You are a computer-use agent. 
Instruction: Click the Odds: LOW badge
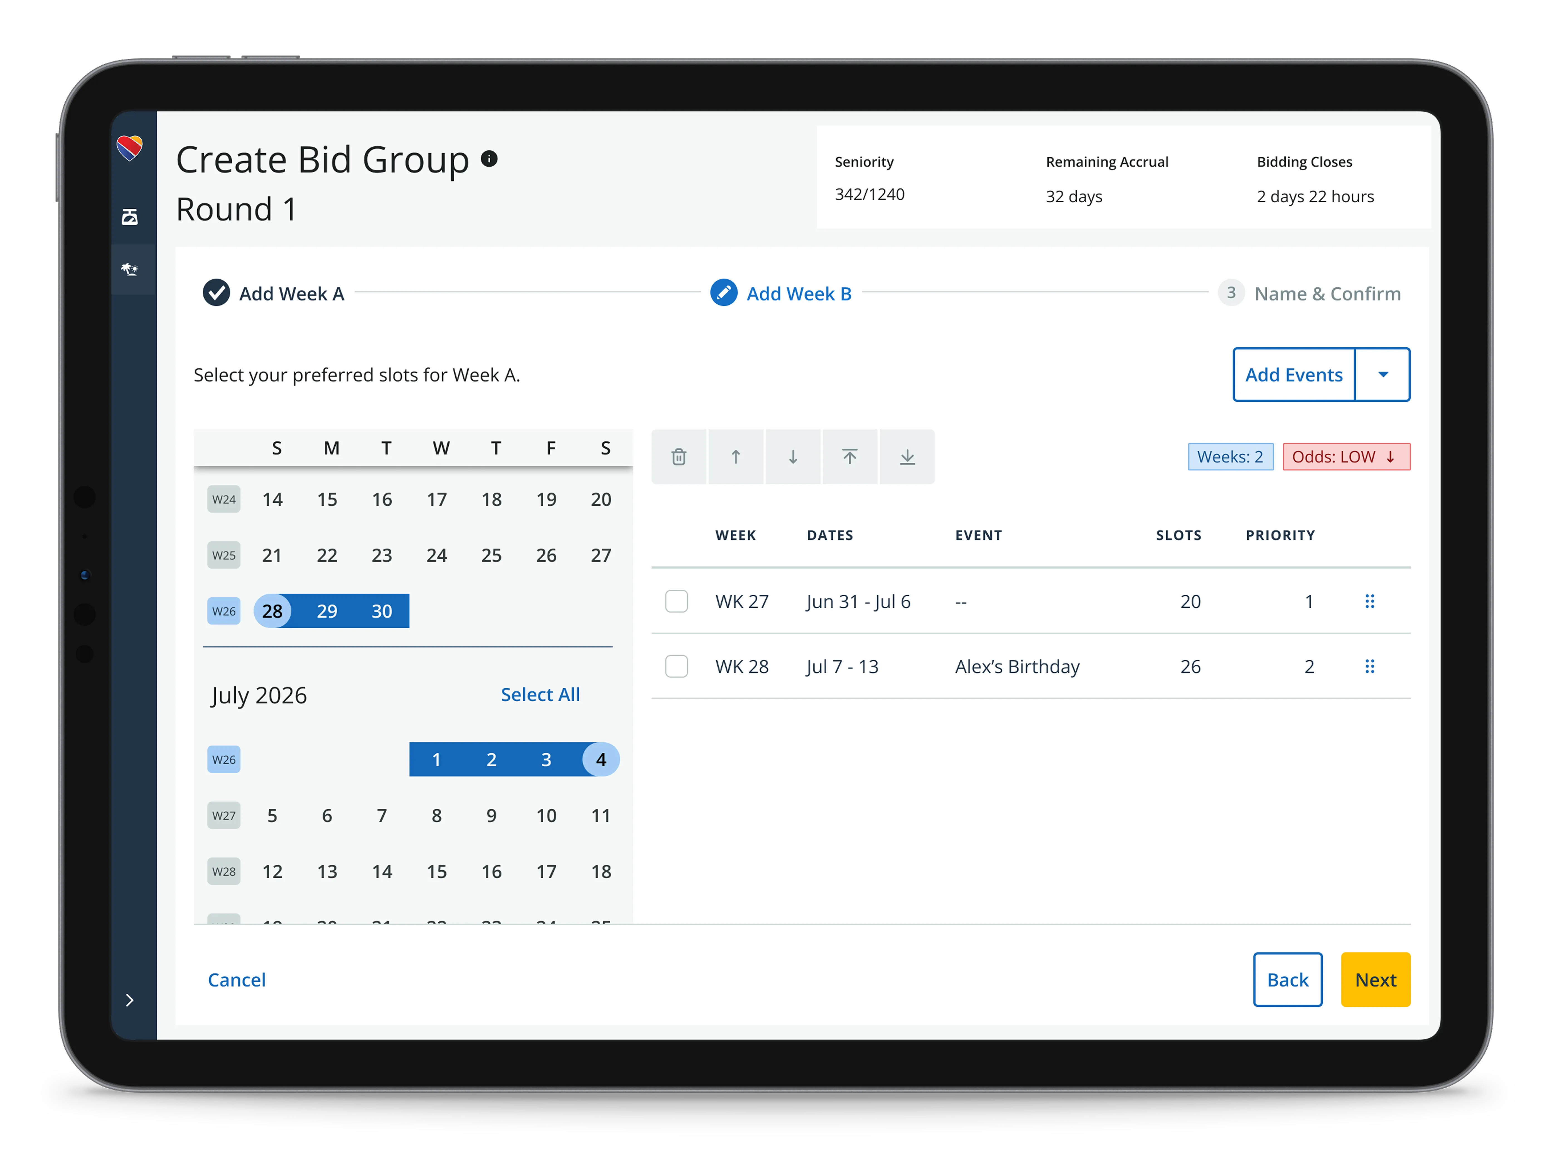tap(1346, 457)
